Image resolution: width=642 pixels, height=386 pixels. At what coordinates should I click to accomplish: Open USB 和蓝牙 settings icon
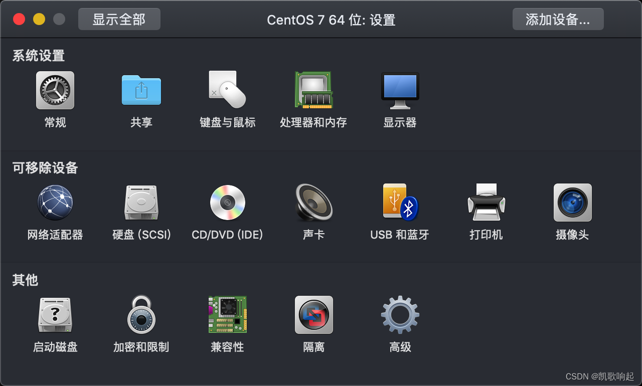click(400, 203)
